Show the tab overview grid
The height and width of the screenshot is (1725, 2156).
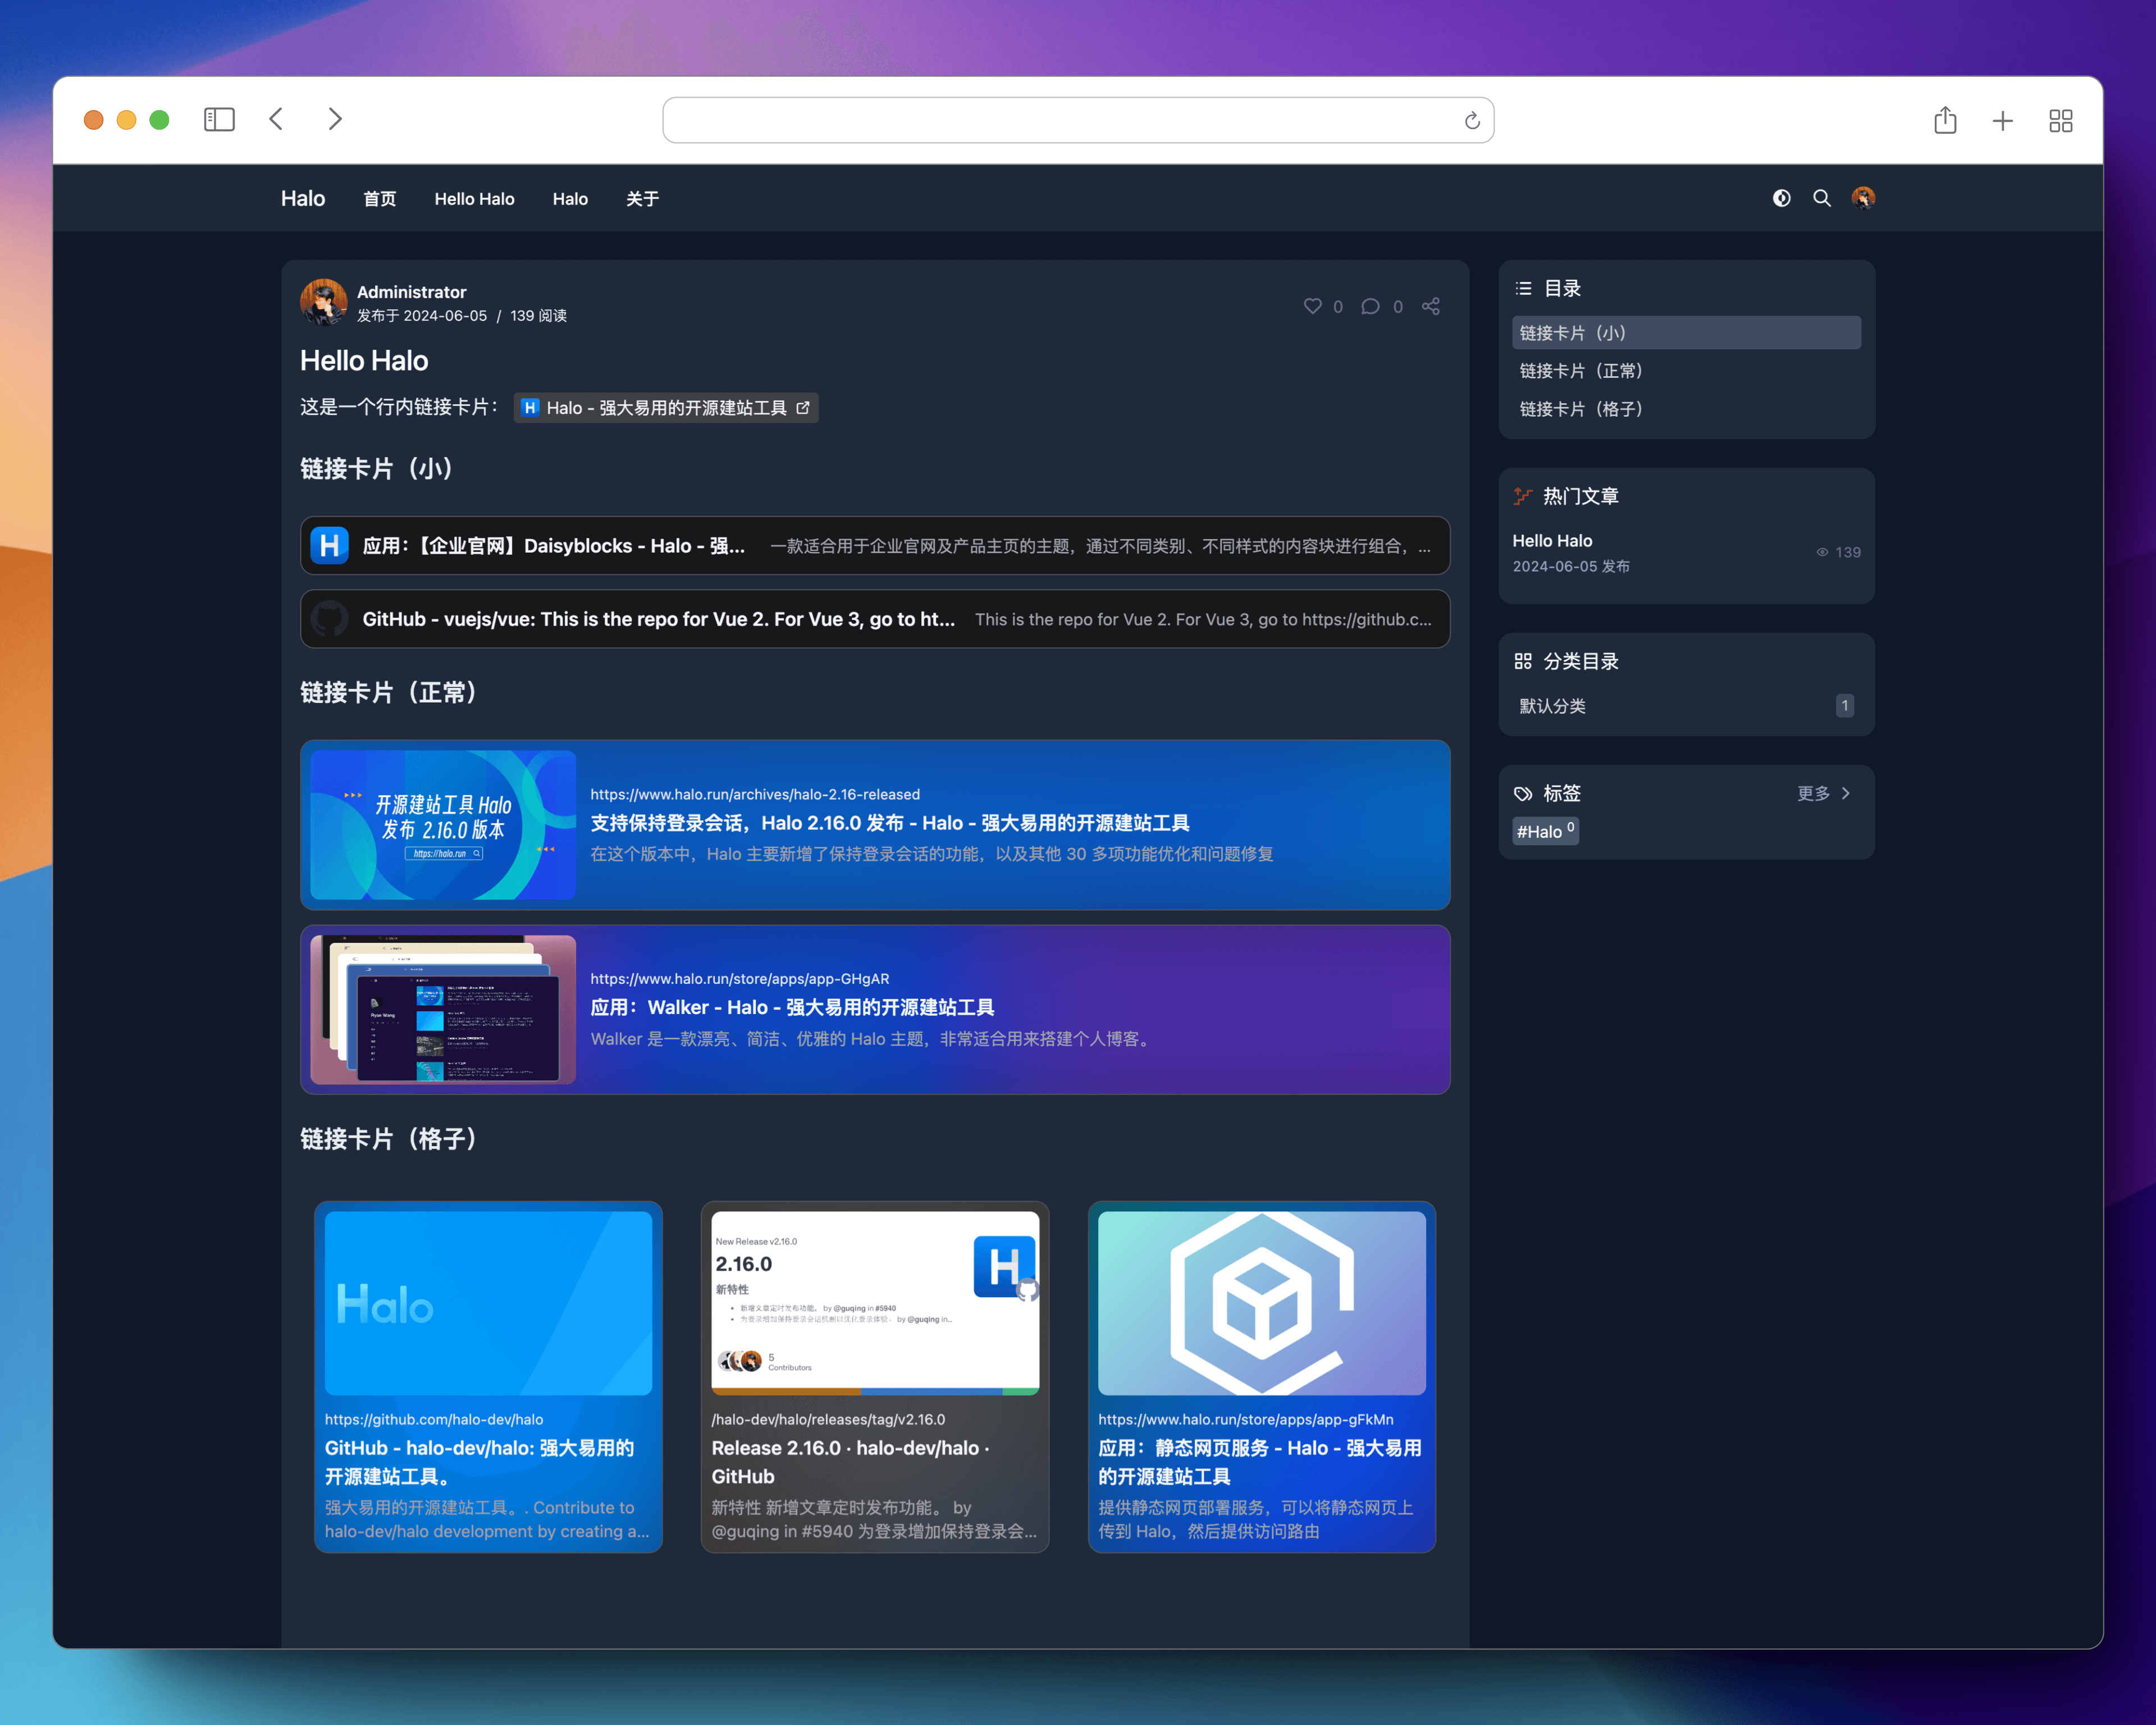pos(2061,121)
